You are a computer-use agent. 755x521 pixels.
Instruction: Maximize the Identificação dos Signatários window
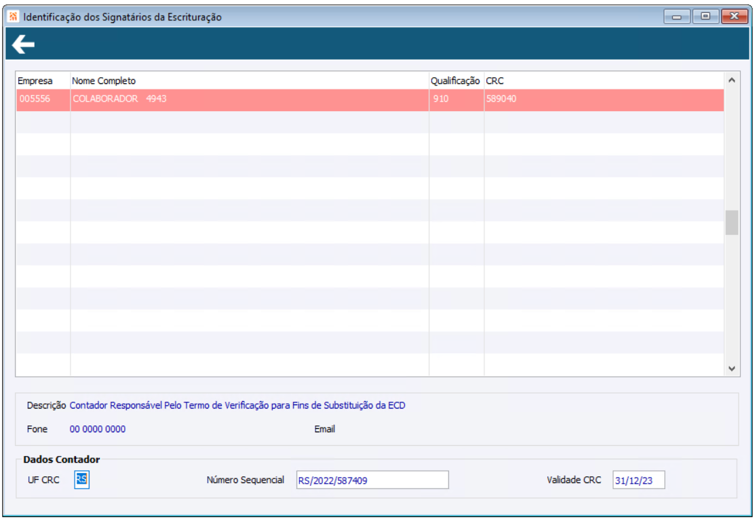[x=705, y=17]
